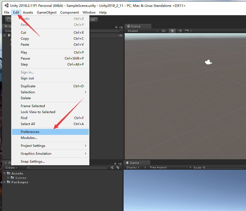Screen dimensions: 246x211
Task: Click the Packages folder icon
Action: pyautogui.click(x=9, y=182)
